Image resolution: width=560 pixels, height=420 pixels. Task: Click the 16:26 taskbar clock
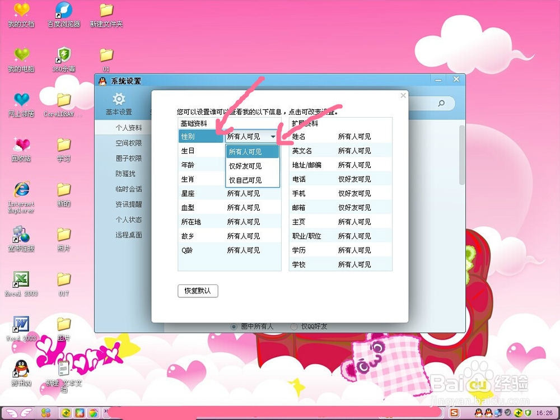click(544, 413)
